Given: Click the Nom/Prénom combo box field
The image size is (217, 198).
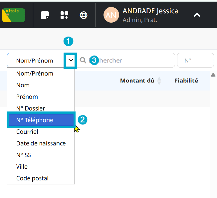Looking at the screenshot, I should [36, 60].
